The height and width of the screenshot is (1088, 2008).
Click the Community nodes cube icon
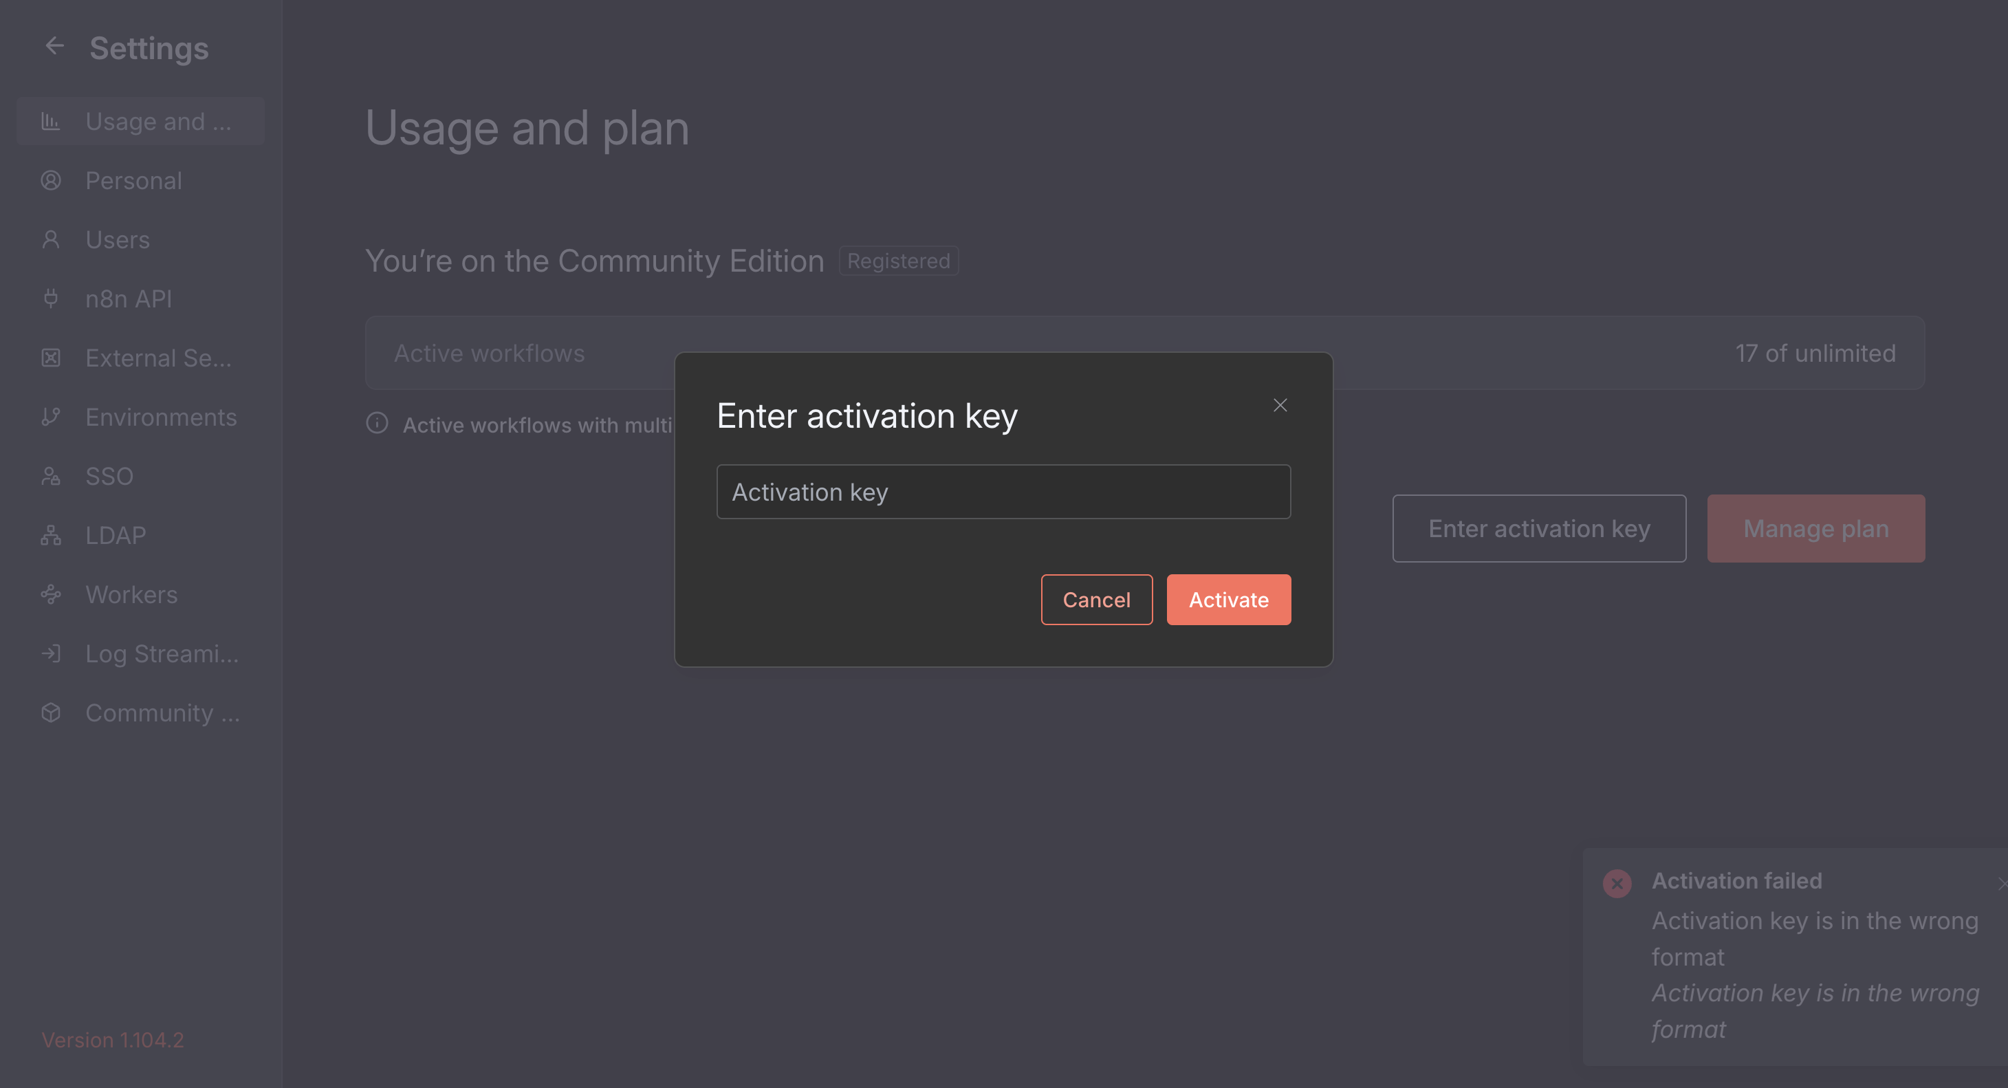[51, 712]
